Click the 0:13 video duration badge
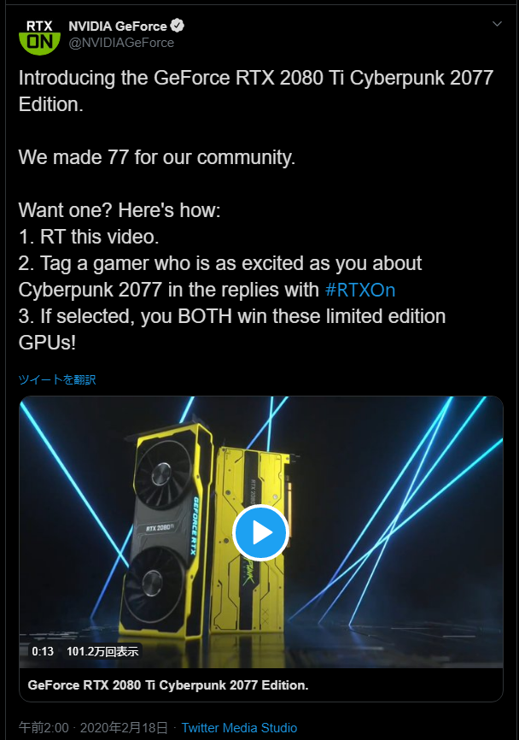 coord(43,651)
